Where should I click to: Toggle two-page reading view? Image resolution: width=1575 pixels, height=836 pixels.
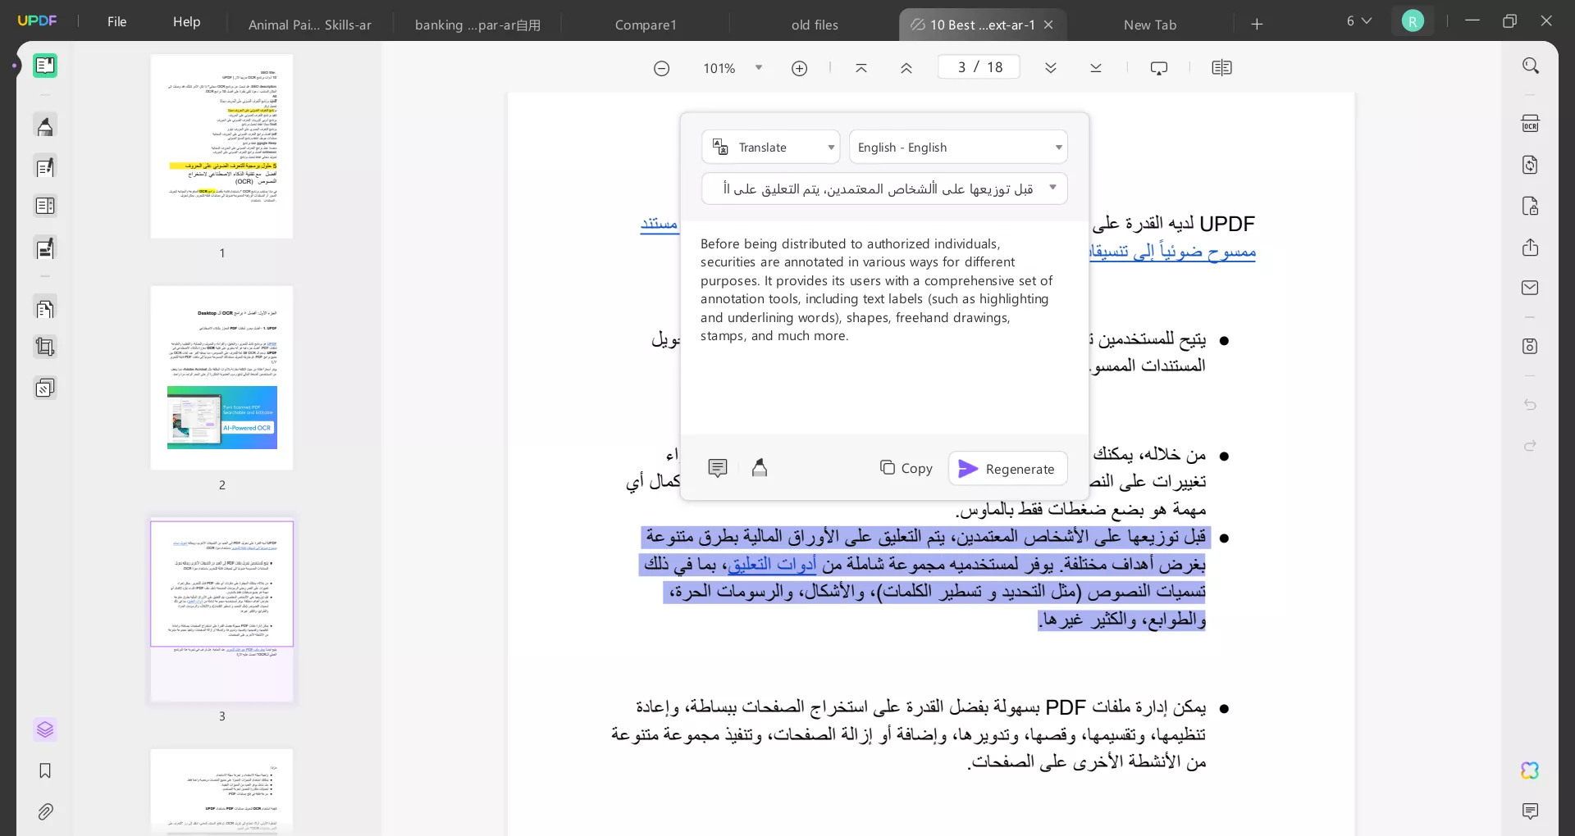pyautogui.click(x=1222, y=67)
